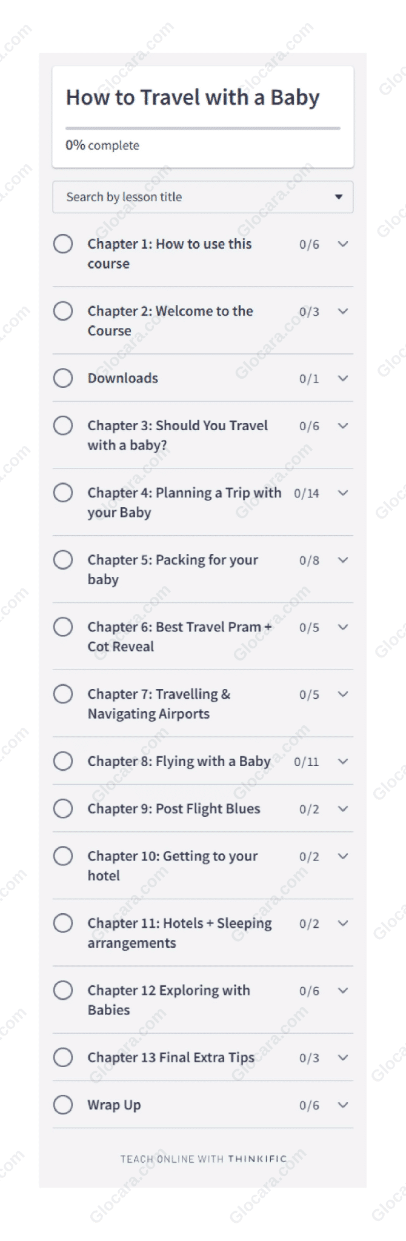The height and width of the screenshot is (1241, 406).
Task: Expand the Wrap Up section
Action: (343, 1105)
